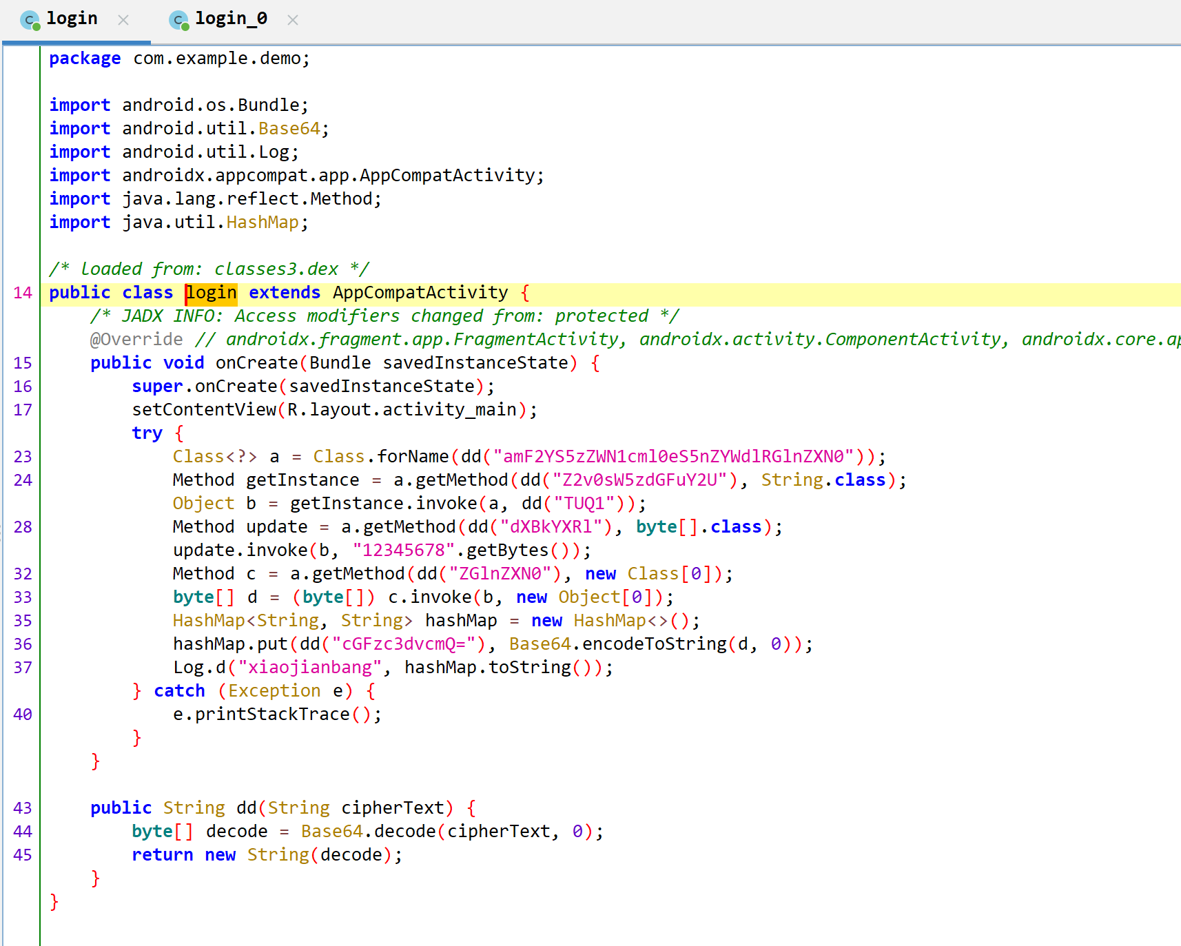The image size is (1181, 946).
Task: Click the class icon on the login_0 tab
Action: (179, 20)
